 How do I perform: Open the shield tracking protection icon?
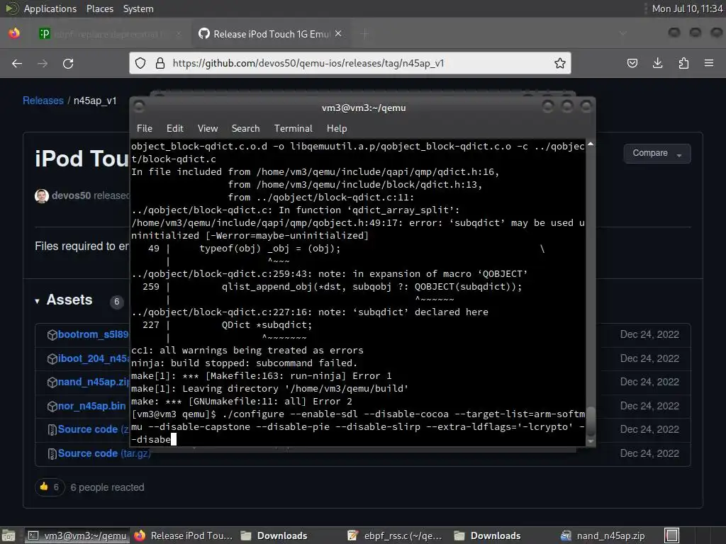point(140,63)
